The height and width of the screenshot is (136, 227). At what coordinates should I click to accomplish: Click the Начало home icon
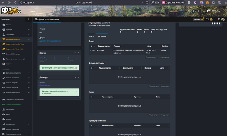pos(4,25)
